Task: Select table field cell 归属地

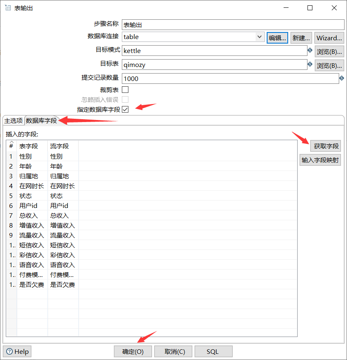Action: pos(32,176)
